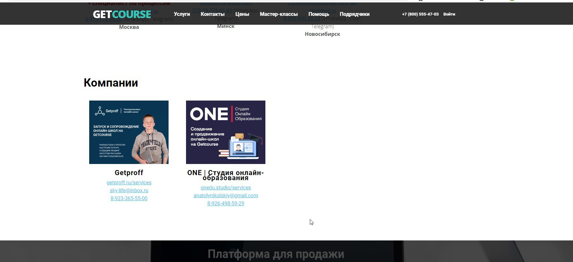Click the 8-923-365-55-00 phone link
This screenshot has width=573, height=262.
click(129, 198)
